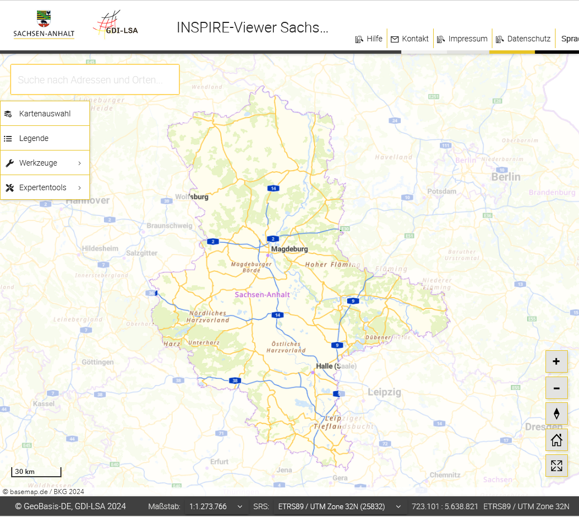Image resolution: width=579 pixels, height=517 pixels.
Task: Zoom in with the plus button
Action: click(x=556, y=361)
